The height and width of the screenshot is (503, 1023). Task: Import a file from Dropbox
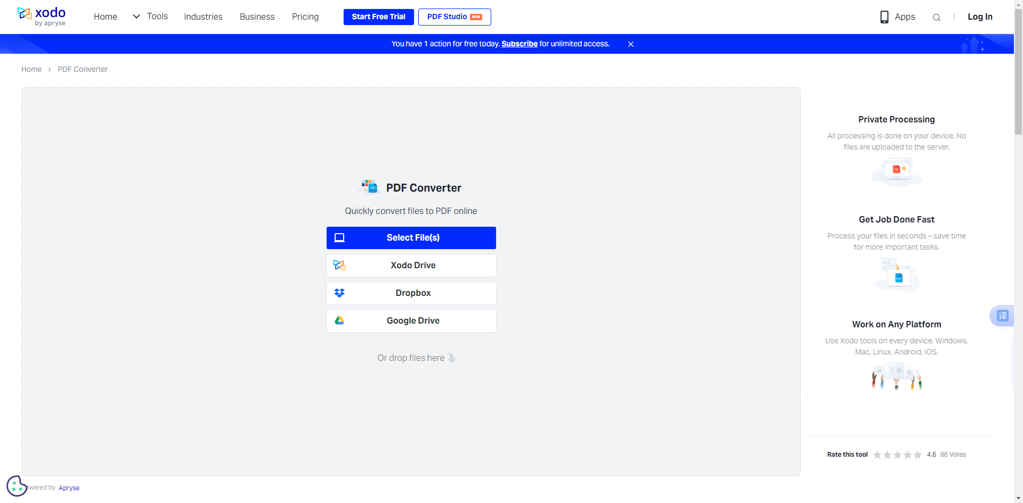pyautogui.click(x=411, y=293)
